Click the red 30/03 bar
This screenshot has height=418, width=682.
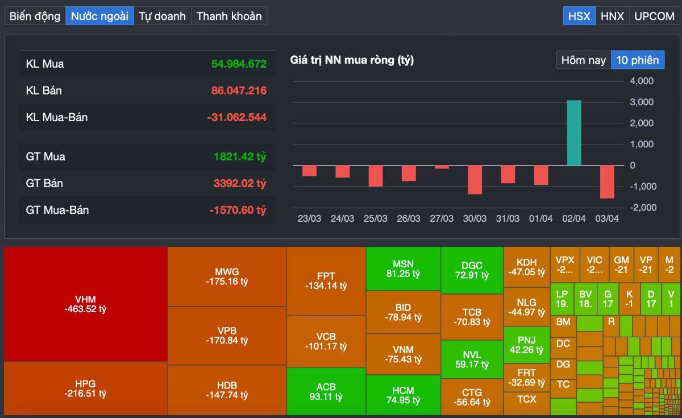(x=475, y=180)
